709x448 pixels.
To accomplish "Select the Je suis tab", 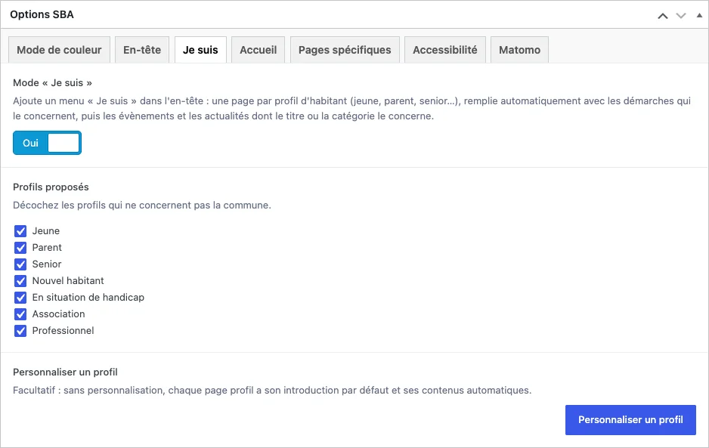I will click(x=200, y=50).
